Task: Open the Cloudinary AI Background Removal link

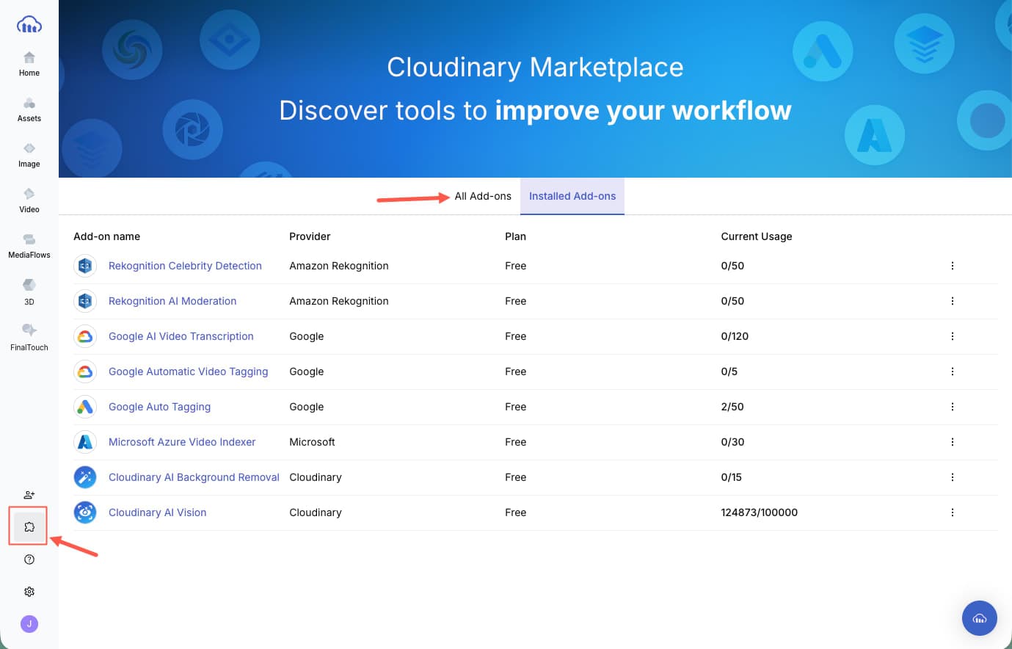Action: click(x=194, y=477)
